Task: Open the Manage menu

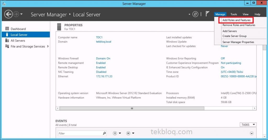Action: click(x=220, y=14)
